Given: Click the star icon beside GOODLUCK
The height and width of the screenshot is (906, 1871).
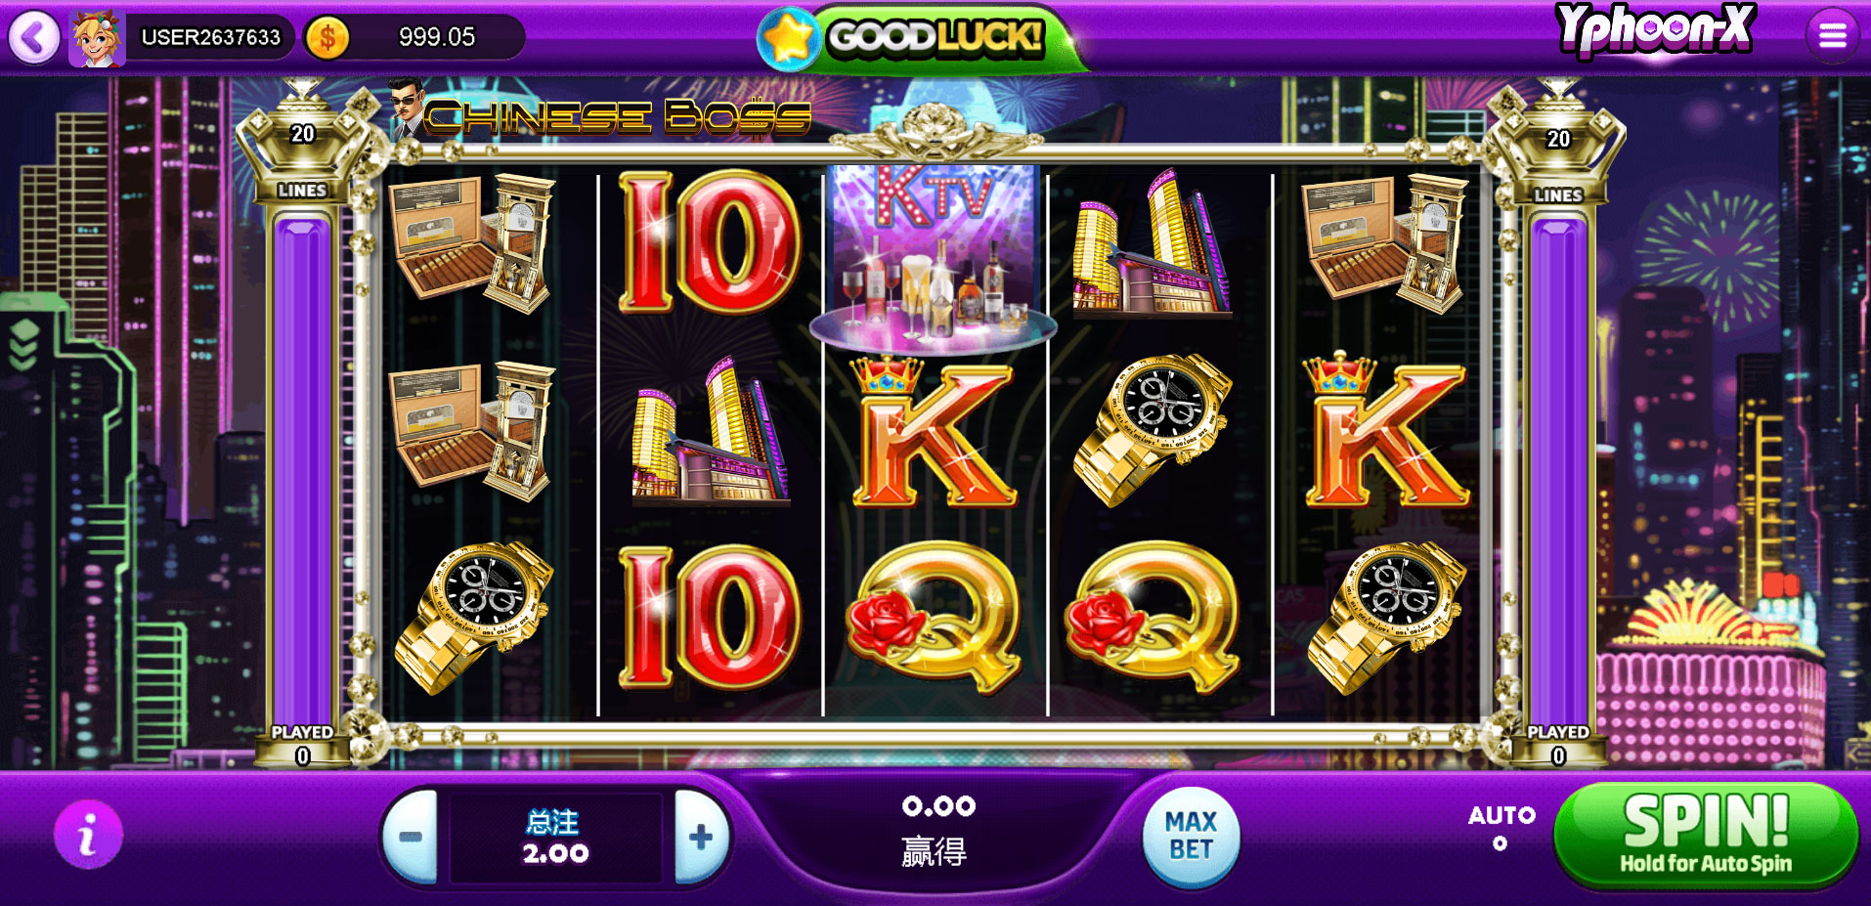Looking at the screenshot, I should [789, 39].
